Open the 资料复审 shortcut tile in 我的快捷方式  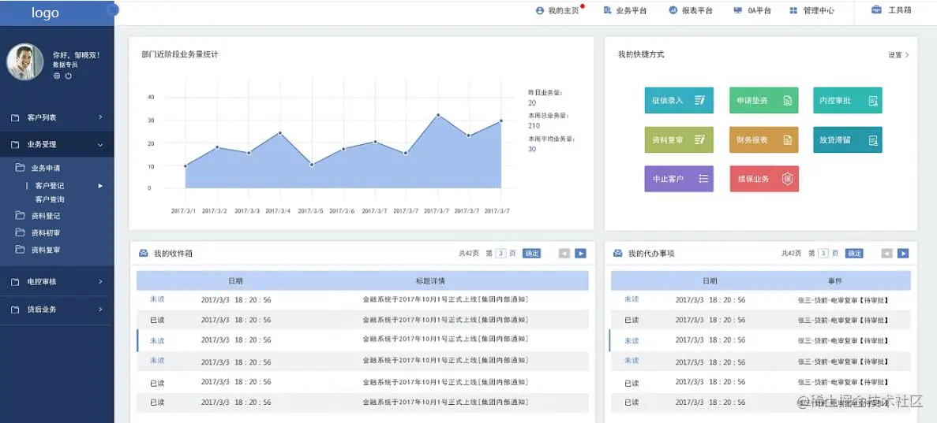[x=679, y=139]
